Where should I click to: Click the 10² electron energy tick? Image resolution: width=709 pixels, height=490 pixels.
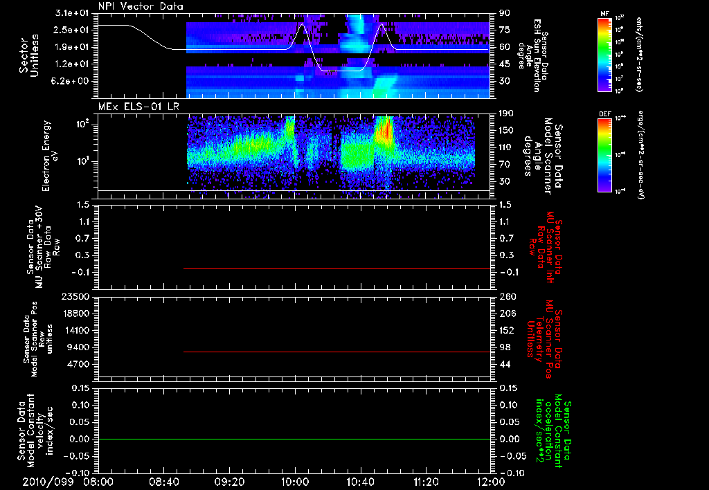pos(82,125)
